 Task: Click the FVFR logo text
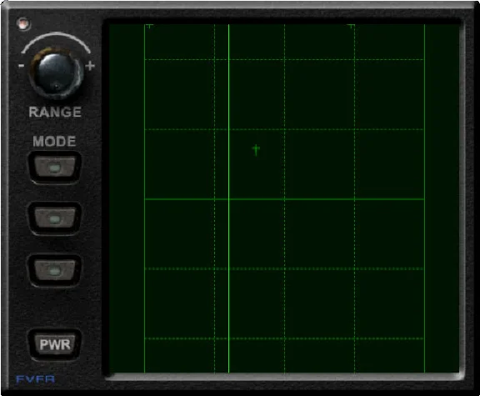click(36, 379)
